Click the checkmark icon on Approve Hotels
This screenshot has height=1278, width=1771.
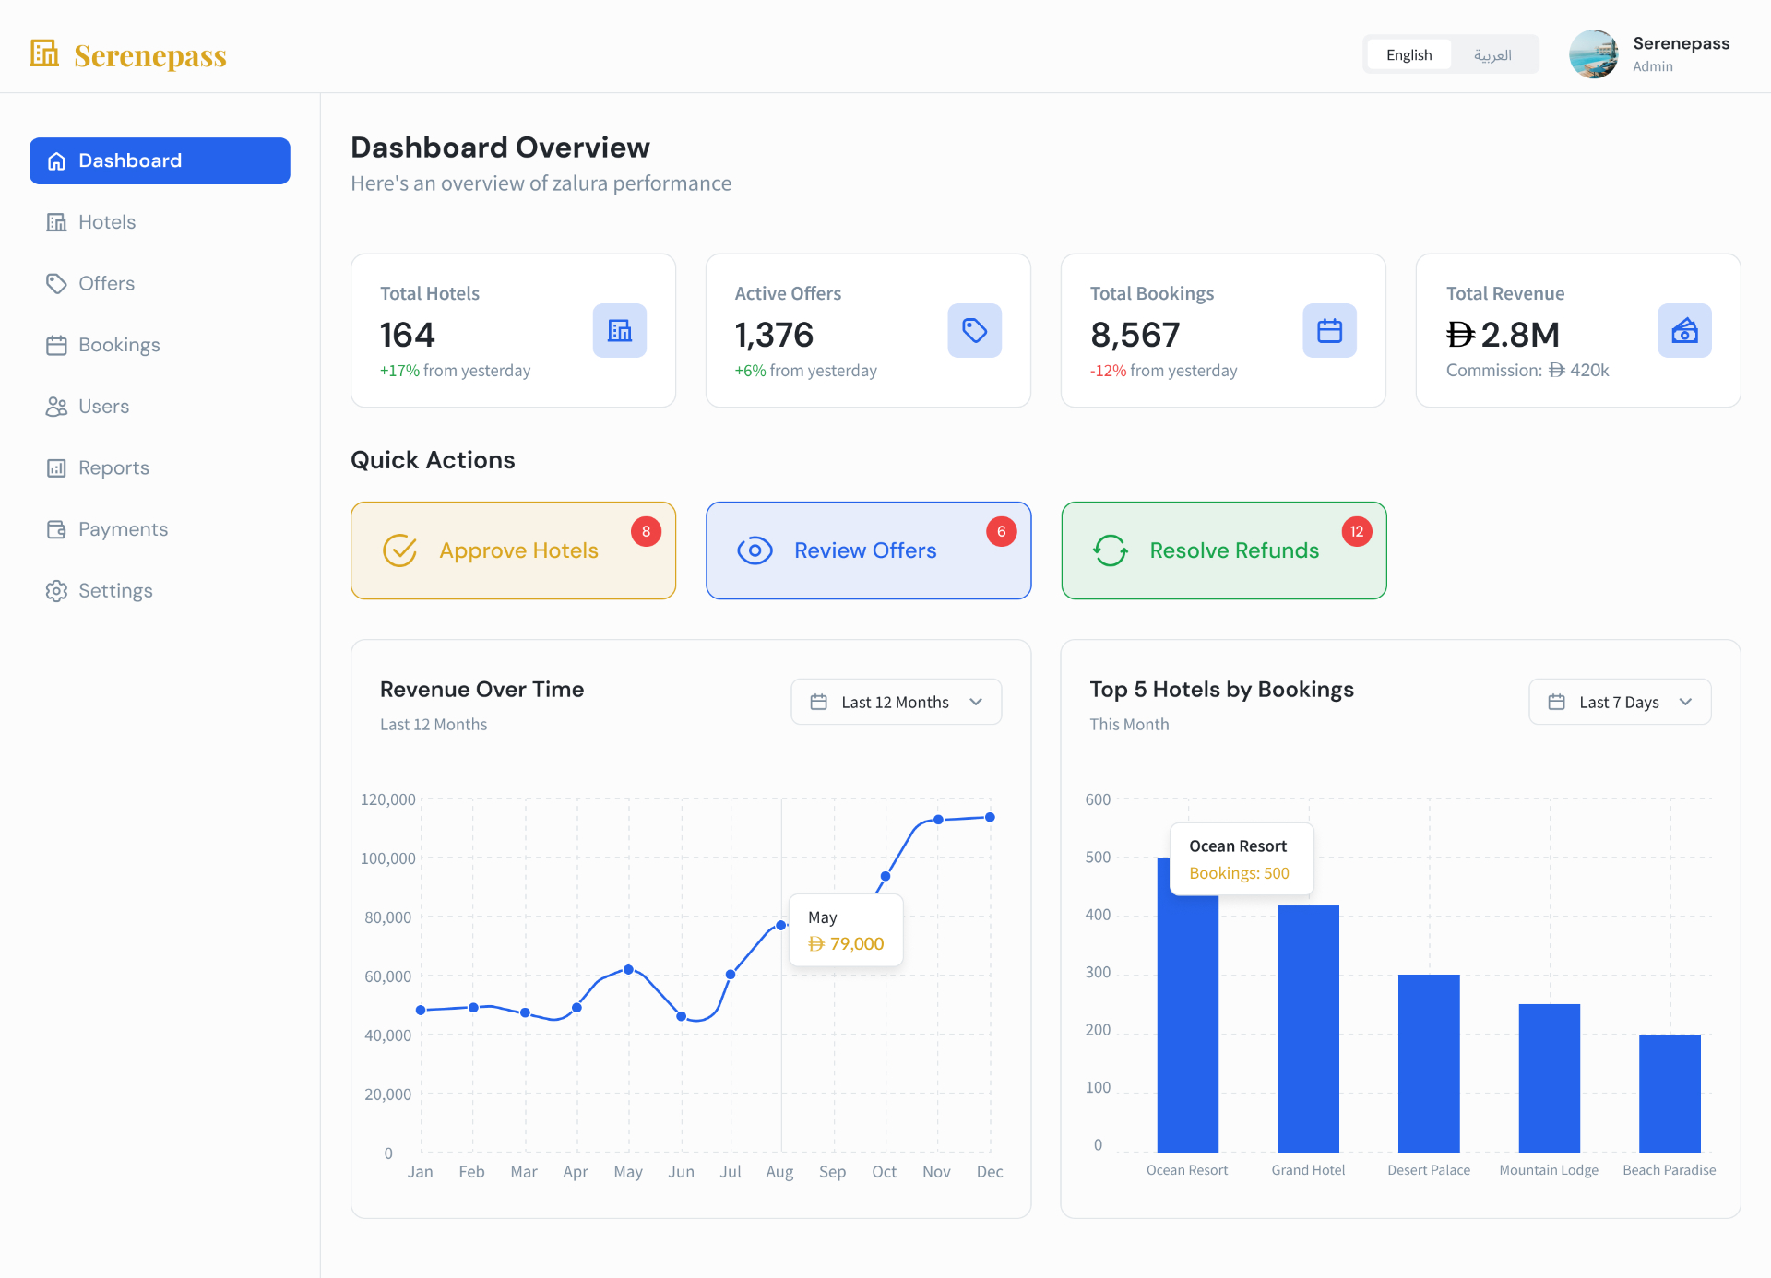(x=399, y=550)
